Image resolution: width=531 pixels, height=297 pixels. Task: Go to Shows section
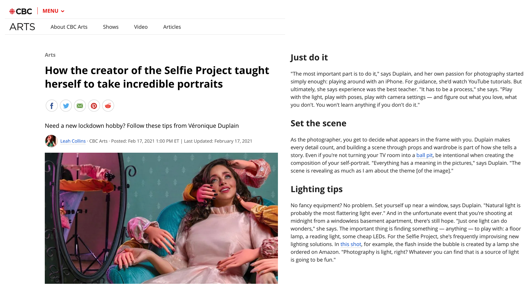coord(111,27)
